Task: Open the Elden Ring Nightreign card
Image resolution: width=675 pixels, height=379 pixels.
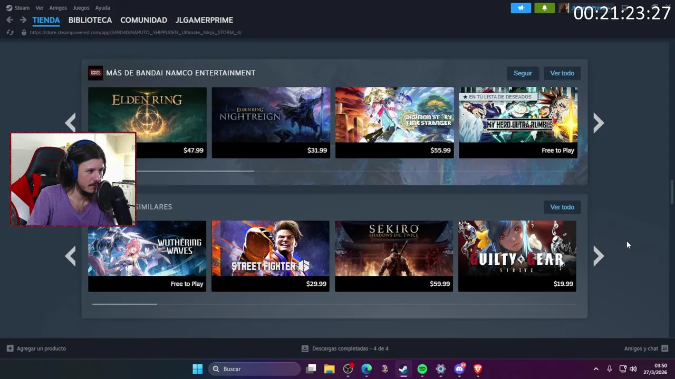Action: pyautogui.click(x=271, y=123)
